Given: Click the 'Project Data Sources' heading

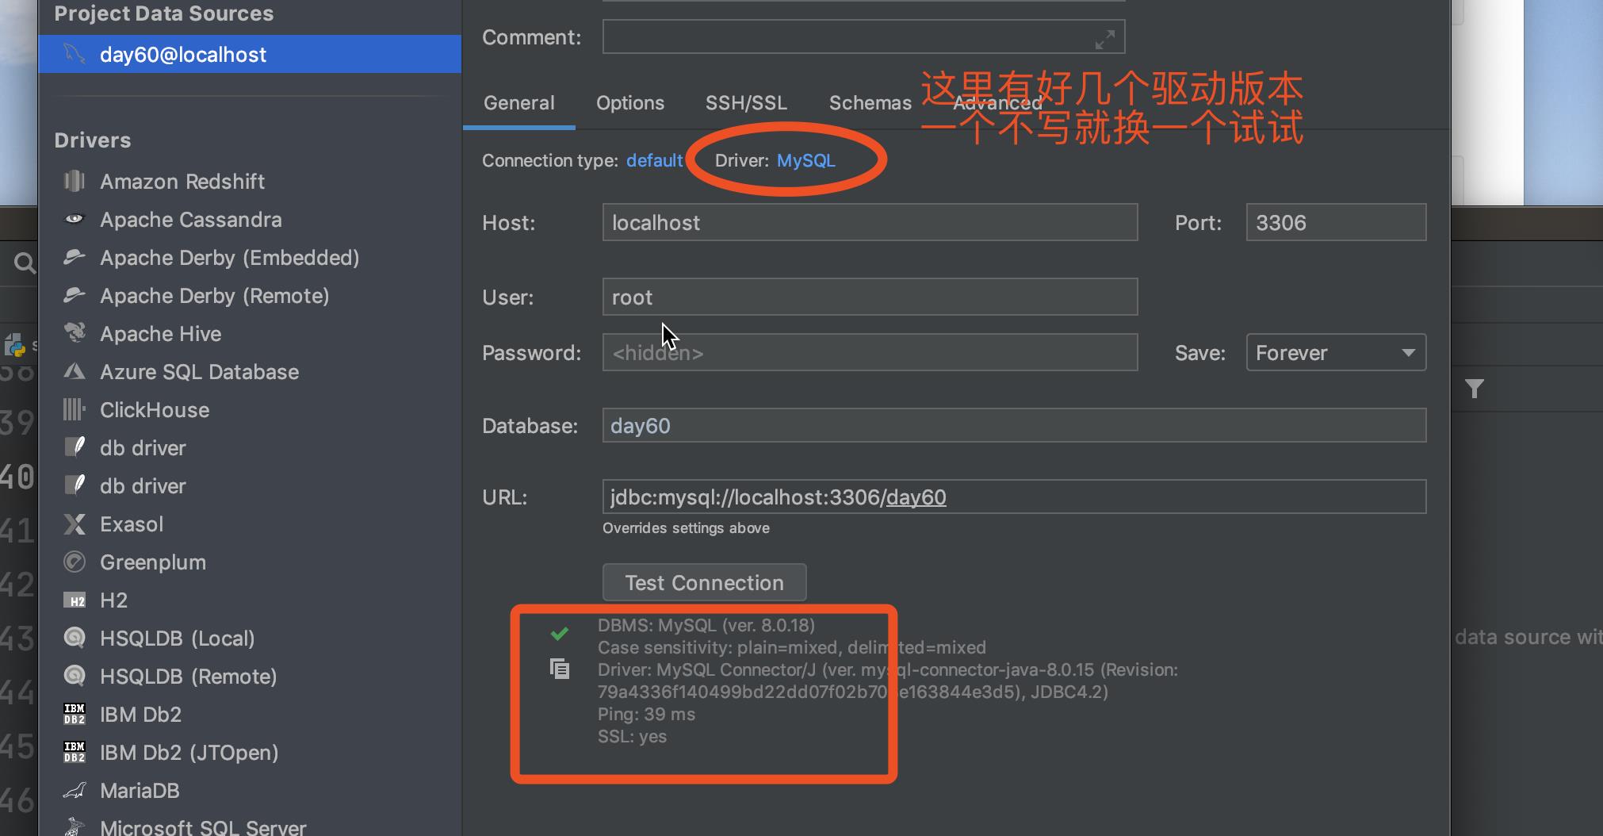Looking at the screenshot, I should point(164,13).
